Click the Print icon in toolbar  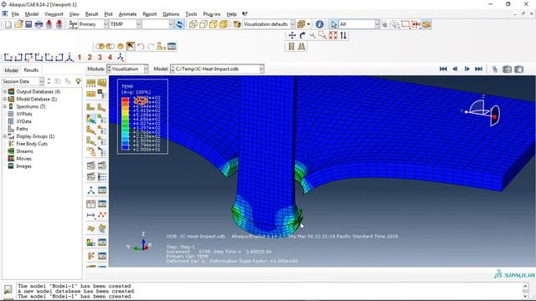39,24
